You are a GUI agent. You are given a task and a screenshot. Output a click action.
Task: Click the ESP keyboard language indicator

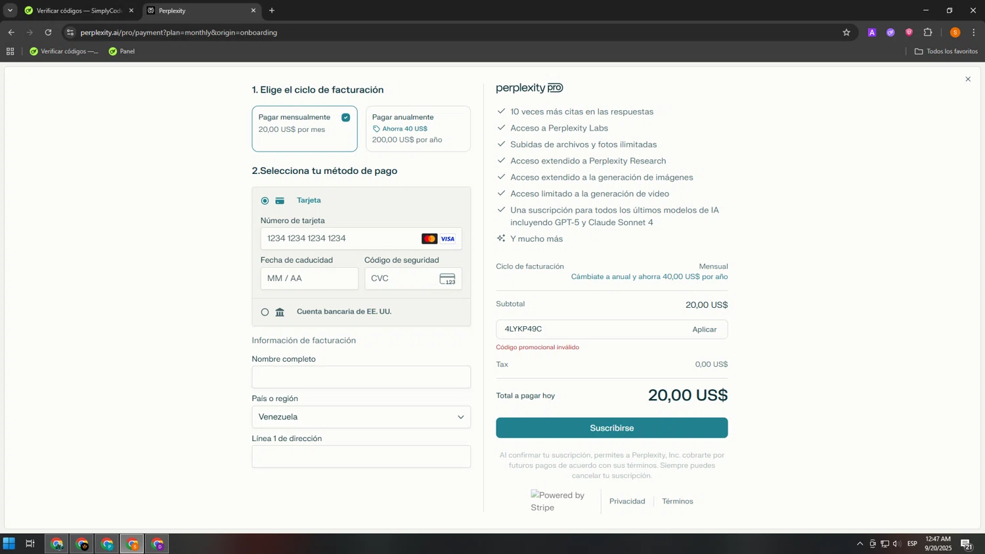point(912,543)
